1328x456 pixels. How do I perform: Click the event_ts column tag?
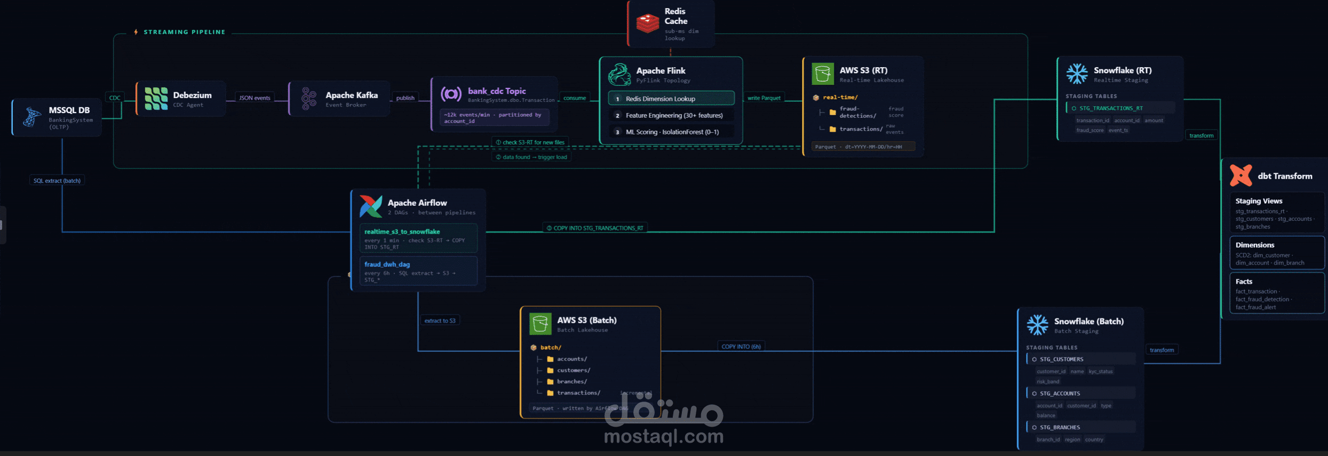pos(1118,130)
